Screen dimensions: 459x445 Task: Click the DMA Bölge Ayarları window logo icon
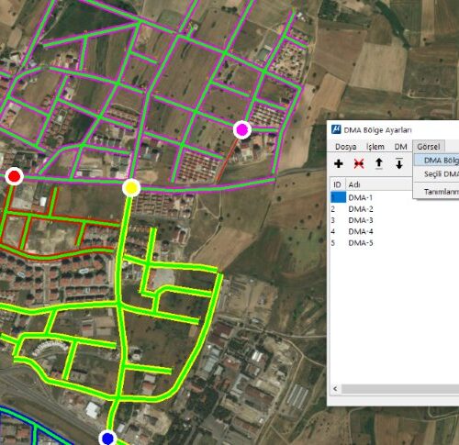tap(336, 129)
